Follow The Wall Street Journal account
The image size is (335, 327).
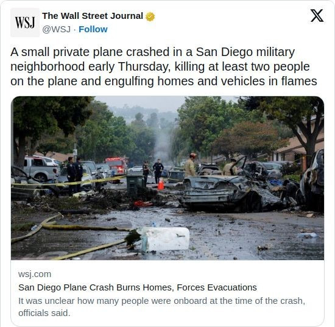[93, 29]
